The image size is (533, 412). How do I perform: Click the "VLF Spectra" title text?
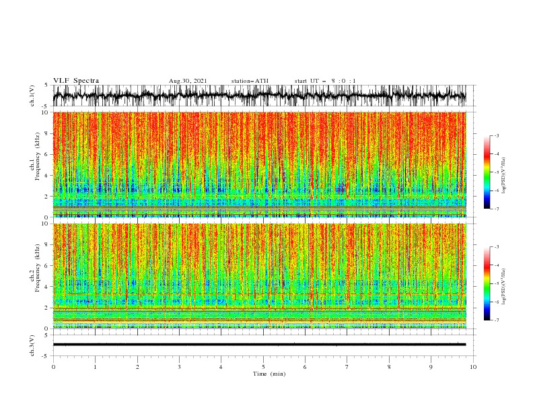[x=76, y=81]
